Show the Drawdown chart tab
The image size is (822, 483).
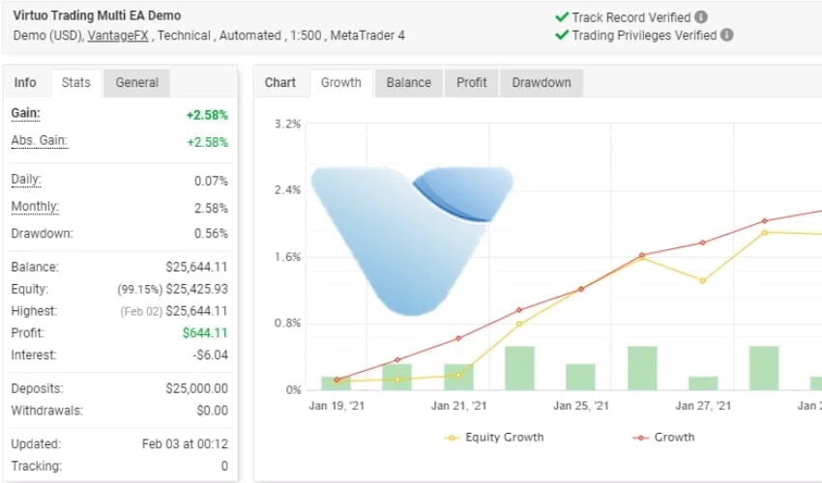tap(541, 82)
